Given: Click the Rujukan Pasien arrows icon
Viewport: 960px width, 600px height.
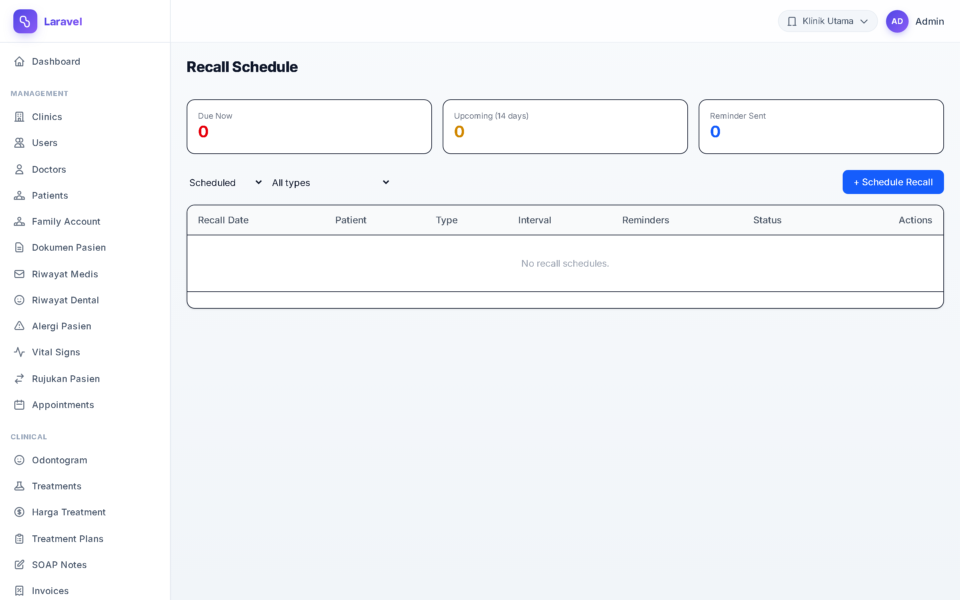Looking at the screenshot, I should 19,379.
